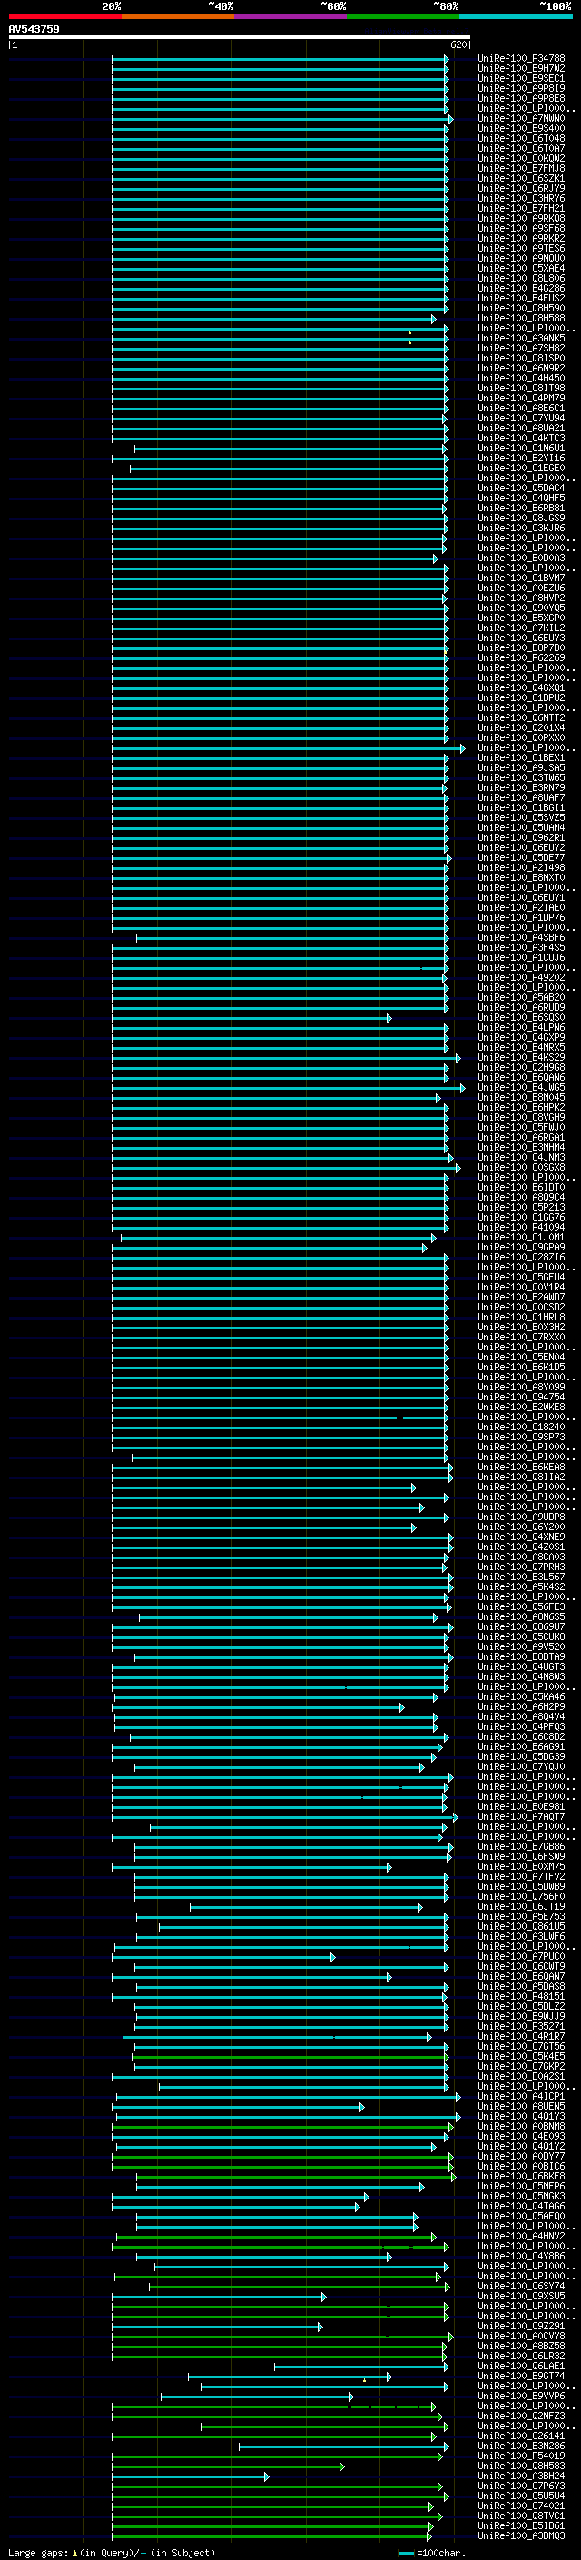Select hit UniRef100_A9SF68
Viewport: 581px width, 2560px height.
point(521,229)
